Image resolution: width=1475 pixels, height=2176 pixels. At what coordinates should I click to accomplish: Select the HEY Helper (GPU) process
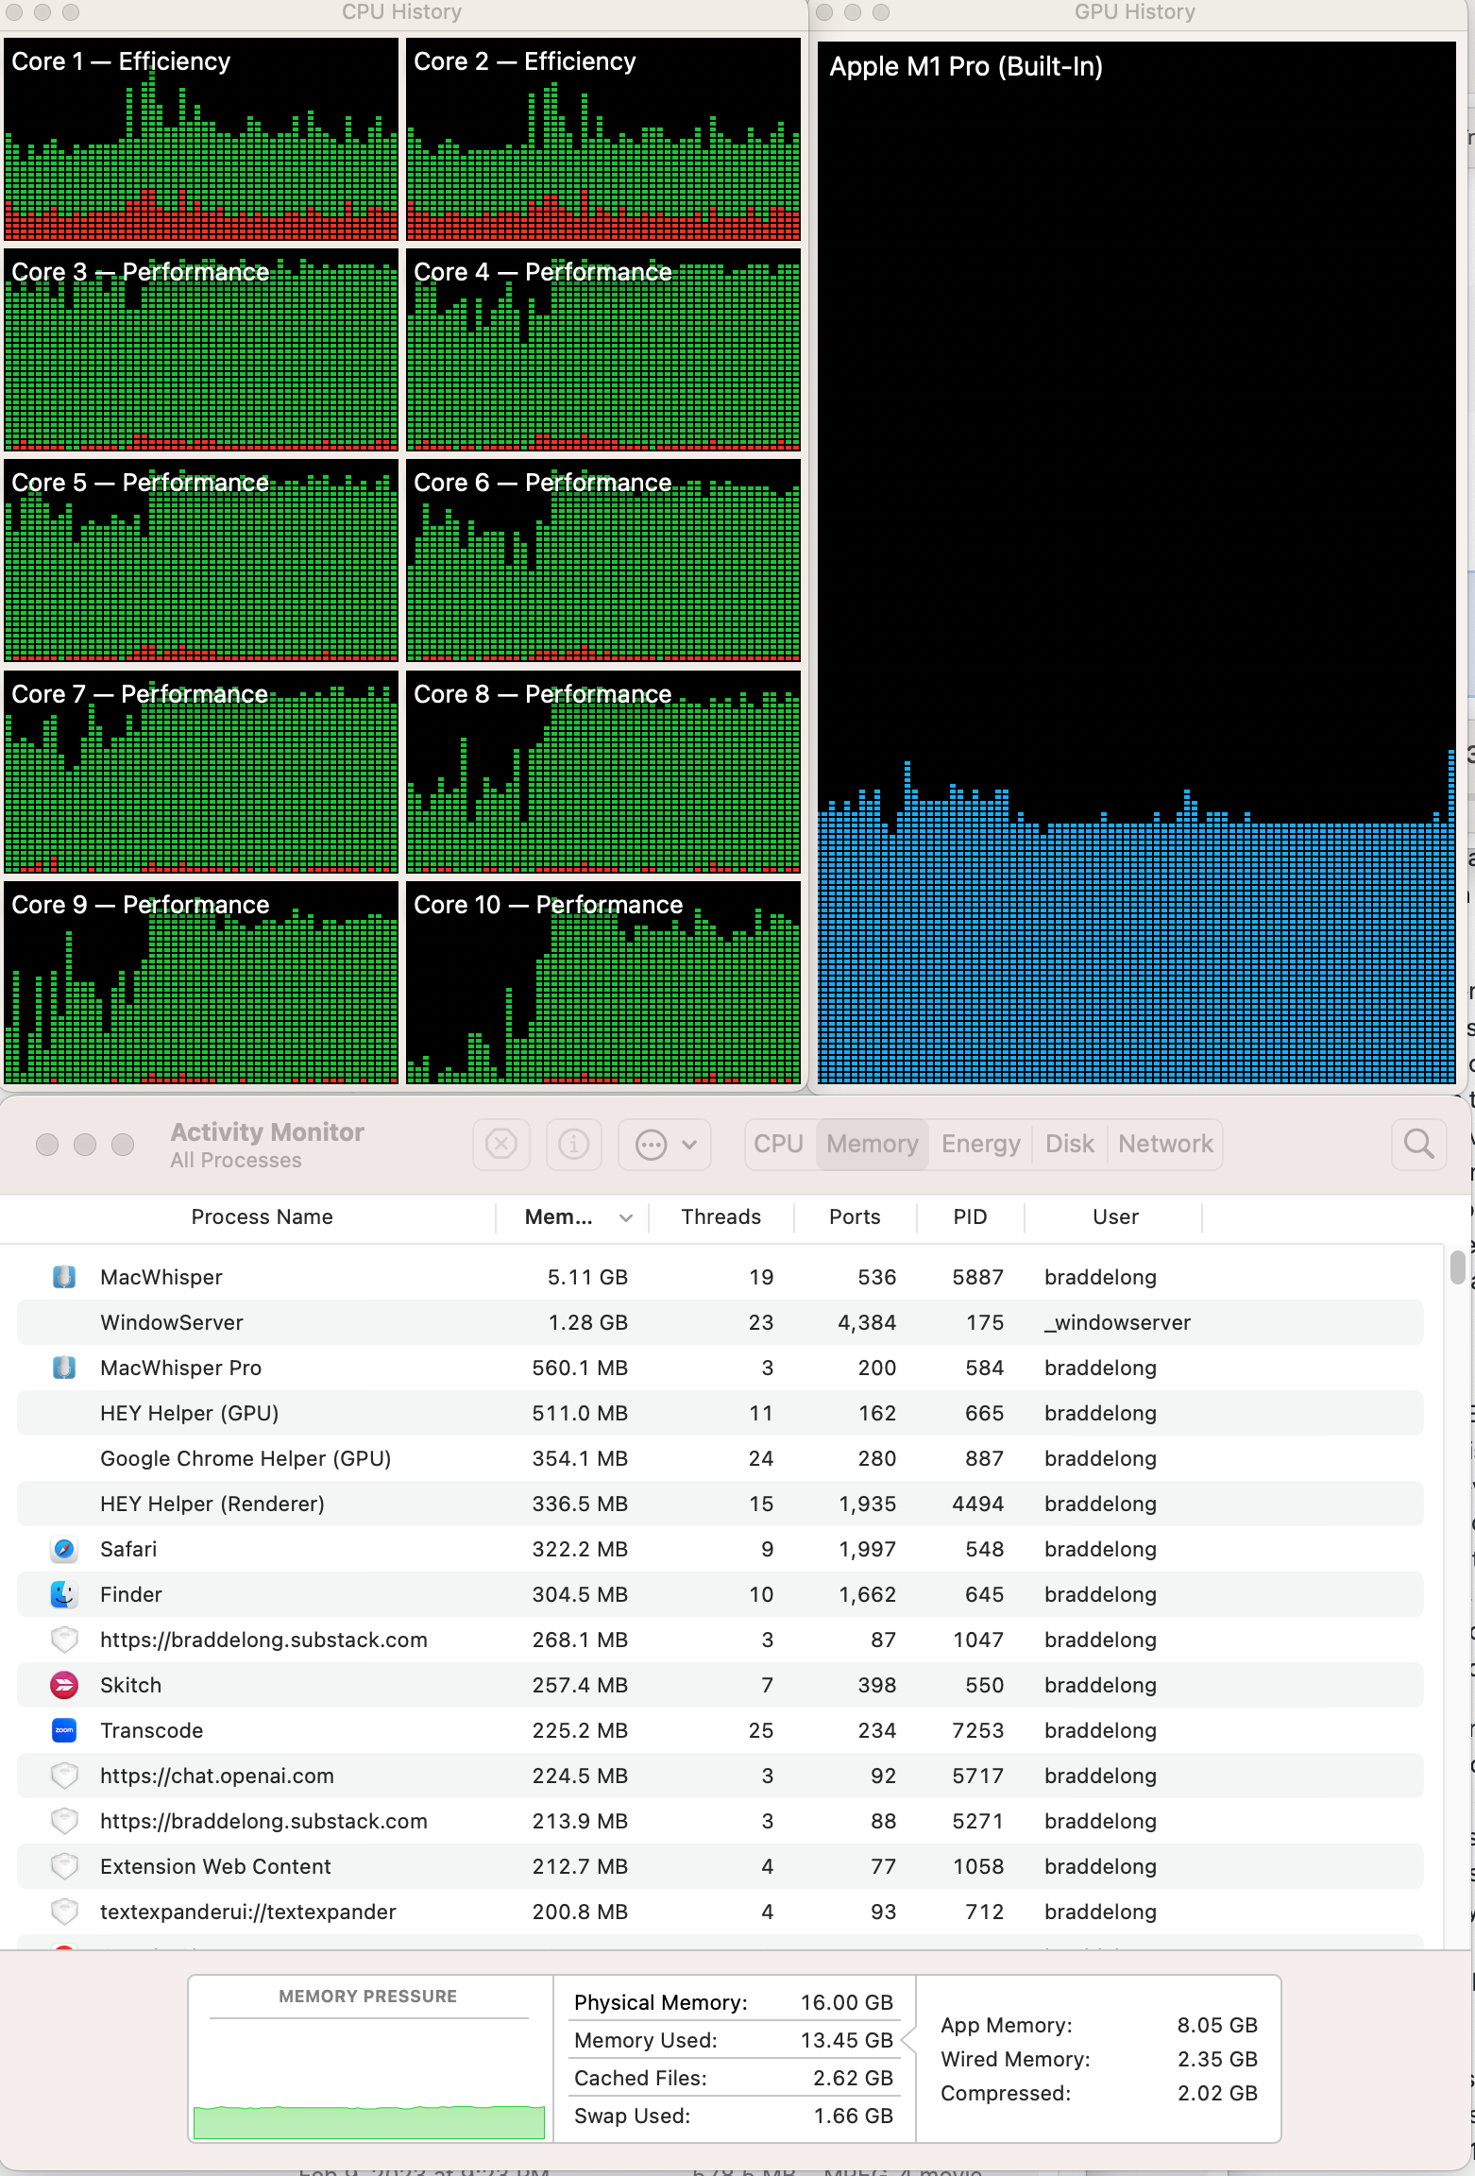(x=190, y=1413)
